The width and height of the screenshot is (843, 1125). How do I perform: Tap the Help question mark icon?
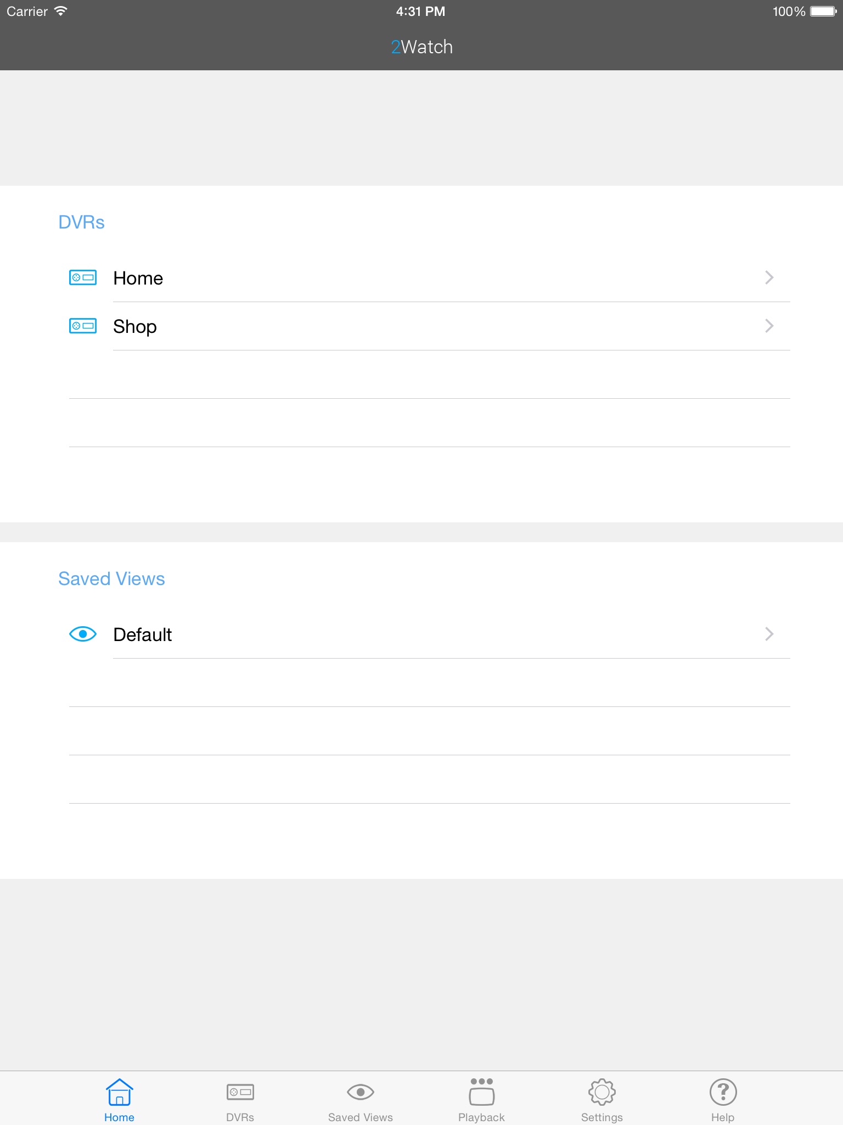(x=723, y=1091)
